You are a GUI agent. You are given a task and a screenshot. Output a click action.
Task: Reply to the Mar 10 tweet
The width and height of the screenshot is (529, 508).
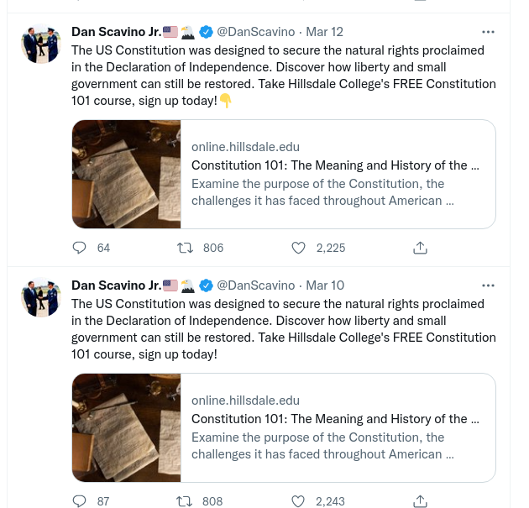pyautogui.click(x=81, y=501)
